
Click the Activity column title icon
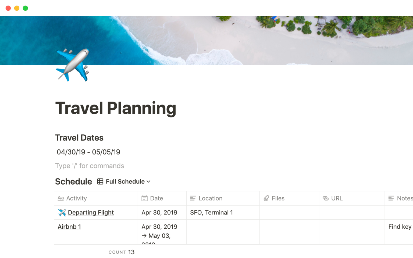click(60, 198)
